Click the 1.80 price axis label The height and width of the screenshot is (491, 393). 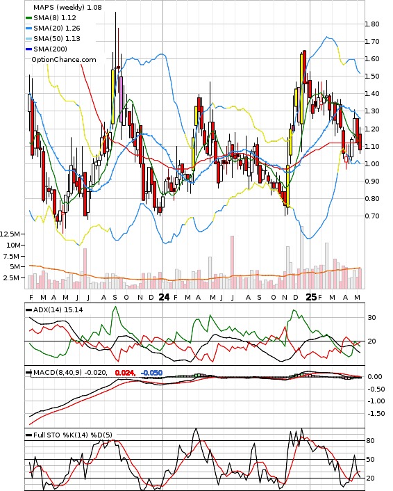click(372, 24)
